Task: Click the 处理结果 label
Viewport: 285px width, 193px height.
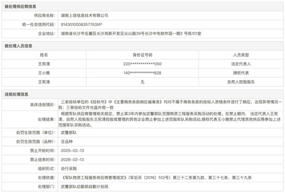Action: click(47, 119)
